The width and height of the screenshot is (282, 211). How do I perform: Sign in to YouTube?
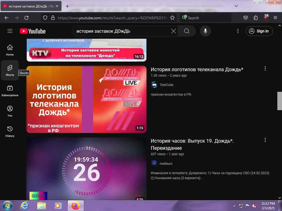point(259,31)
